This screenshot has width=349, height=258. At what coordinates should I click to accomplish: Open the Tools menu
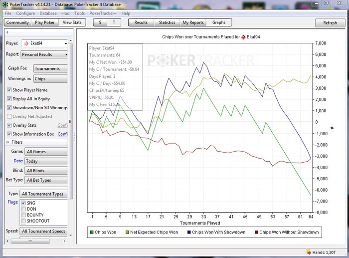[79, 13]
